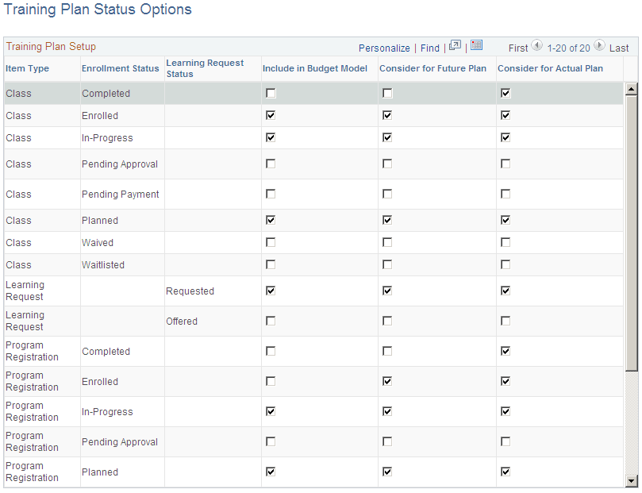Open the Personalize link
Image resolution: width=642 pixels, height=493 pixels.
(x=384, y=48)
